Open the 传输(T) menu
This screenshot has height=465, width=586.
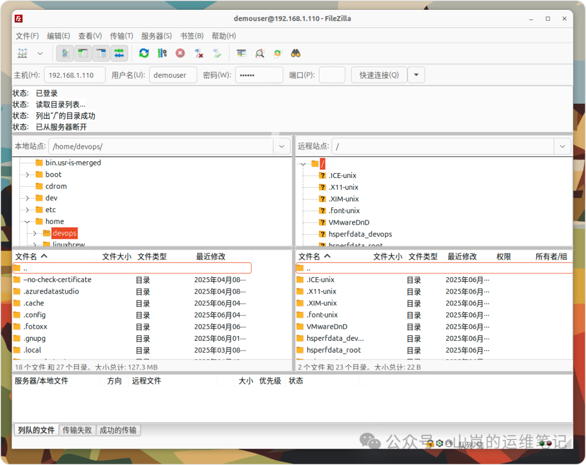120,36
